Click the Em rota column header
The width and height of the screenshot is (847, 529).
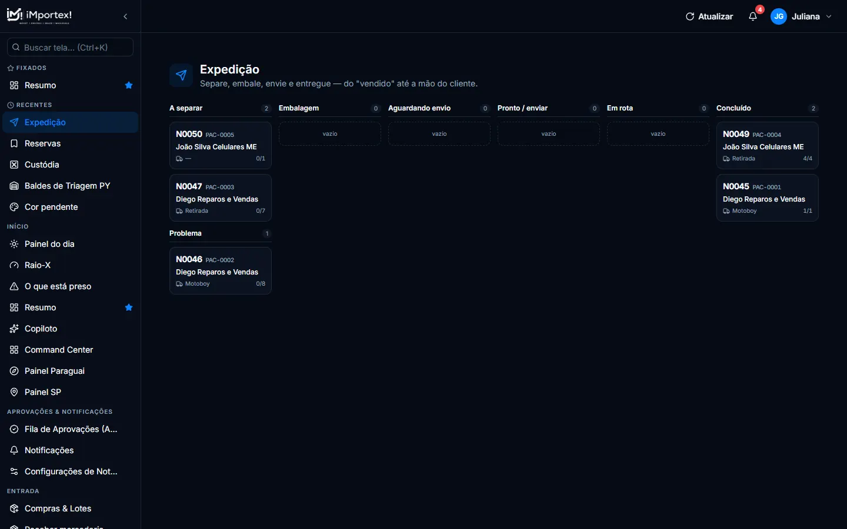pyautogui.click(x=620, y=108)
